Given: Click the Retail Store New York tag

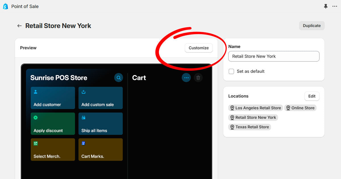Looking at the screenshot, I should (x=253, y=117).
